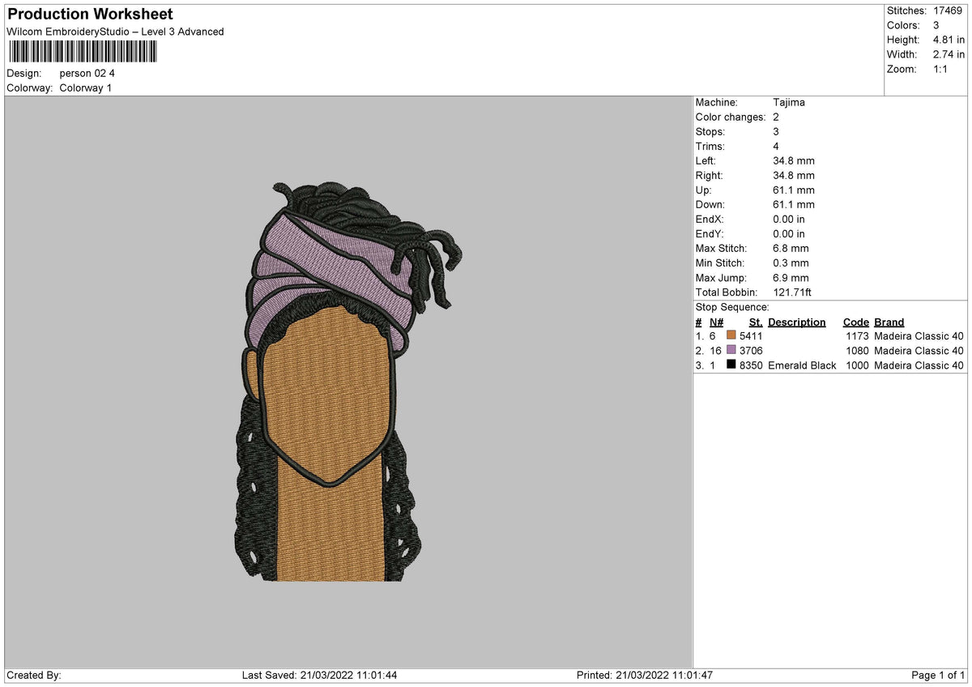Click the Emerald Black thread description
This screenshot has width=972, height=687.
[802, 365]
